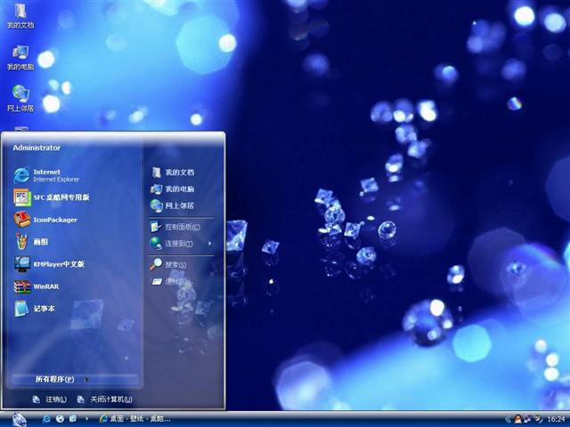570x427 pixels.
Task: Open 控制面板(C) control panel
Action: coord(175,227)
